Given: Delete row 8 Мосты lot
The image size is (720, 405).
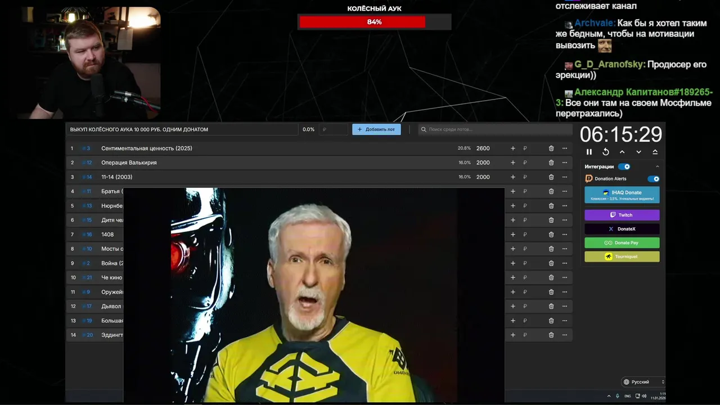Looking at the screenshot, I should [551, 249].
